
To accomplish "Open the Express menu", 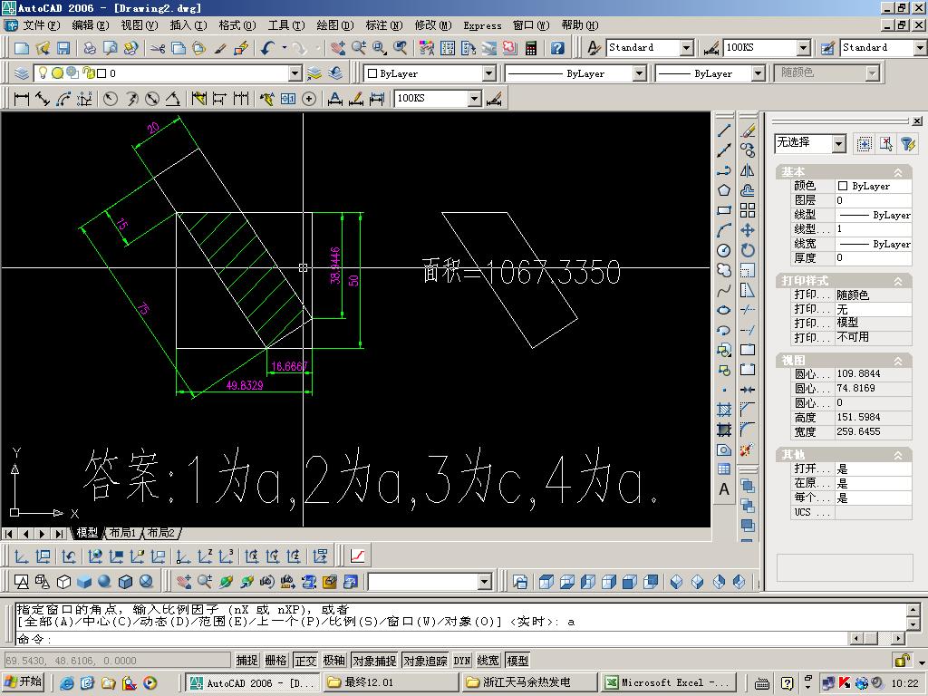I will coord(482,25).
